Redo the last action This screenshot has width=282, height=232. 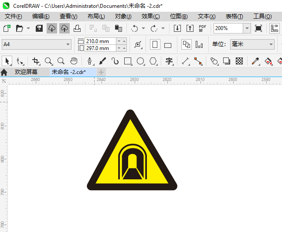click(x=154, y=28)
